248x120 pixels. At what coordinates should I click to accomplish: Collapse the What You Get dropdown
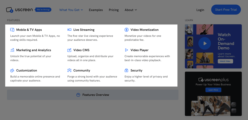[71, 10]
